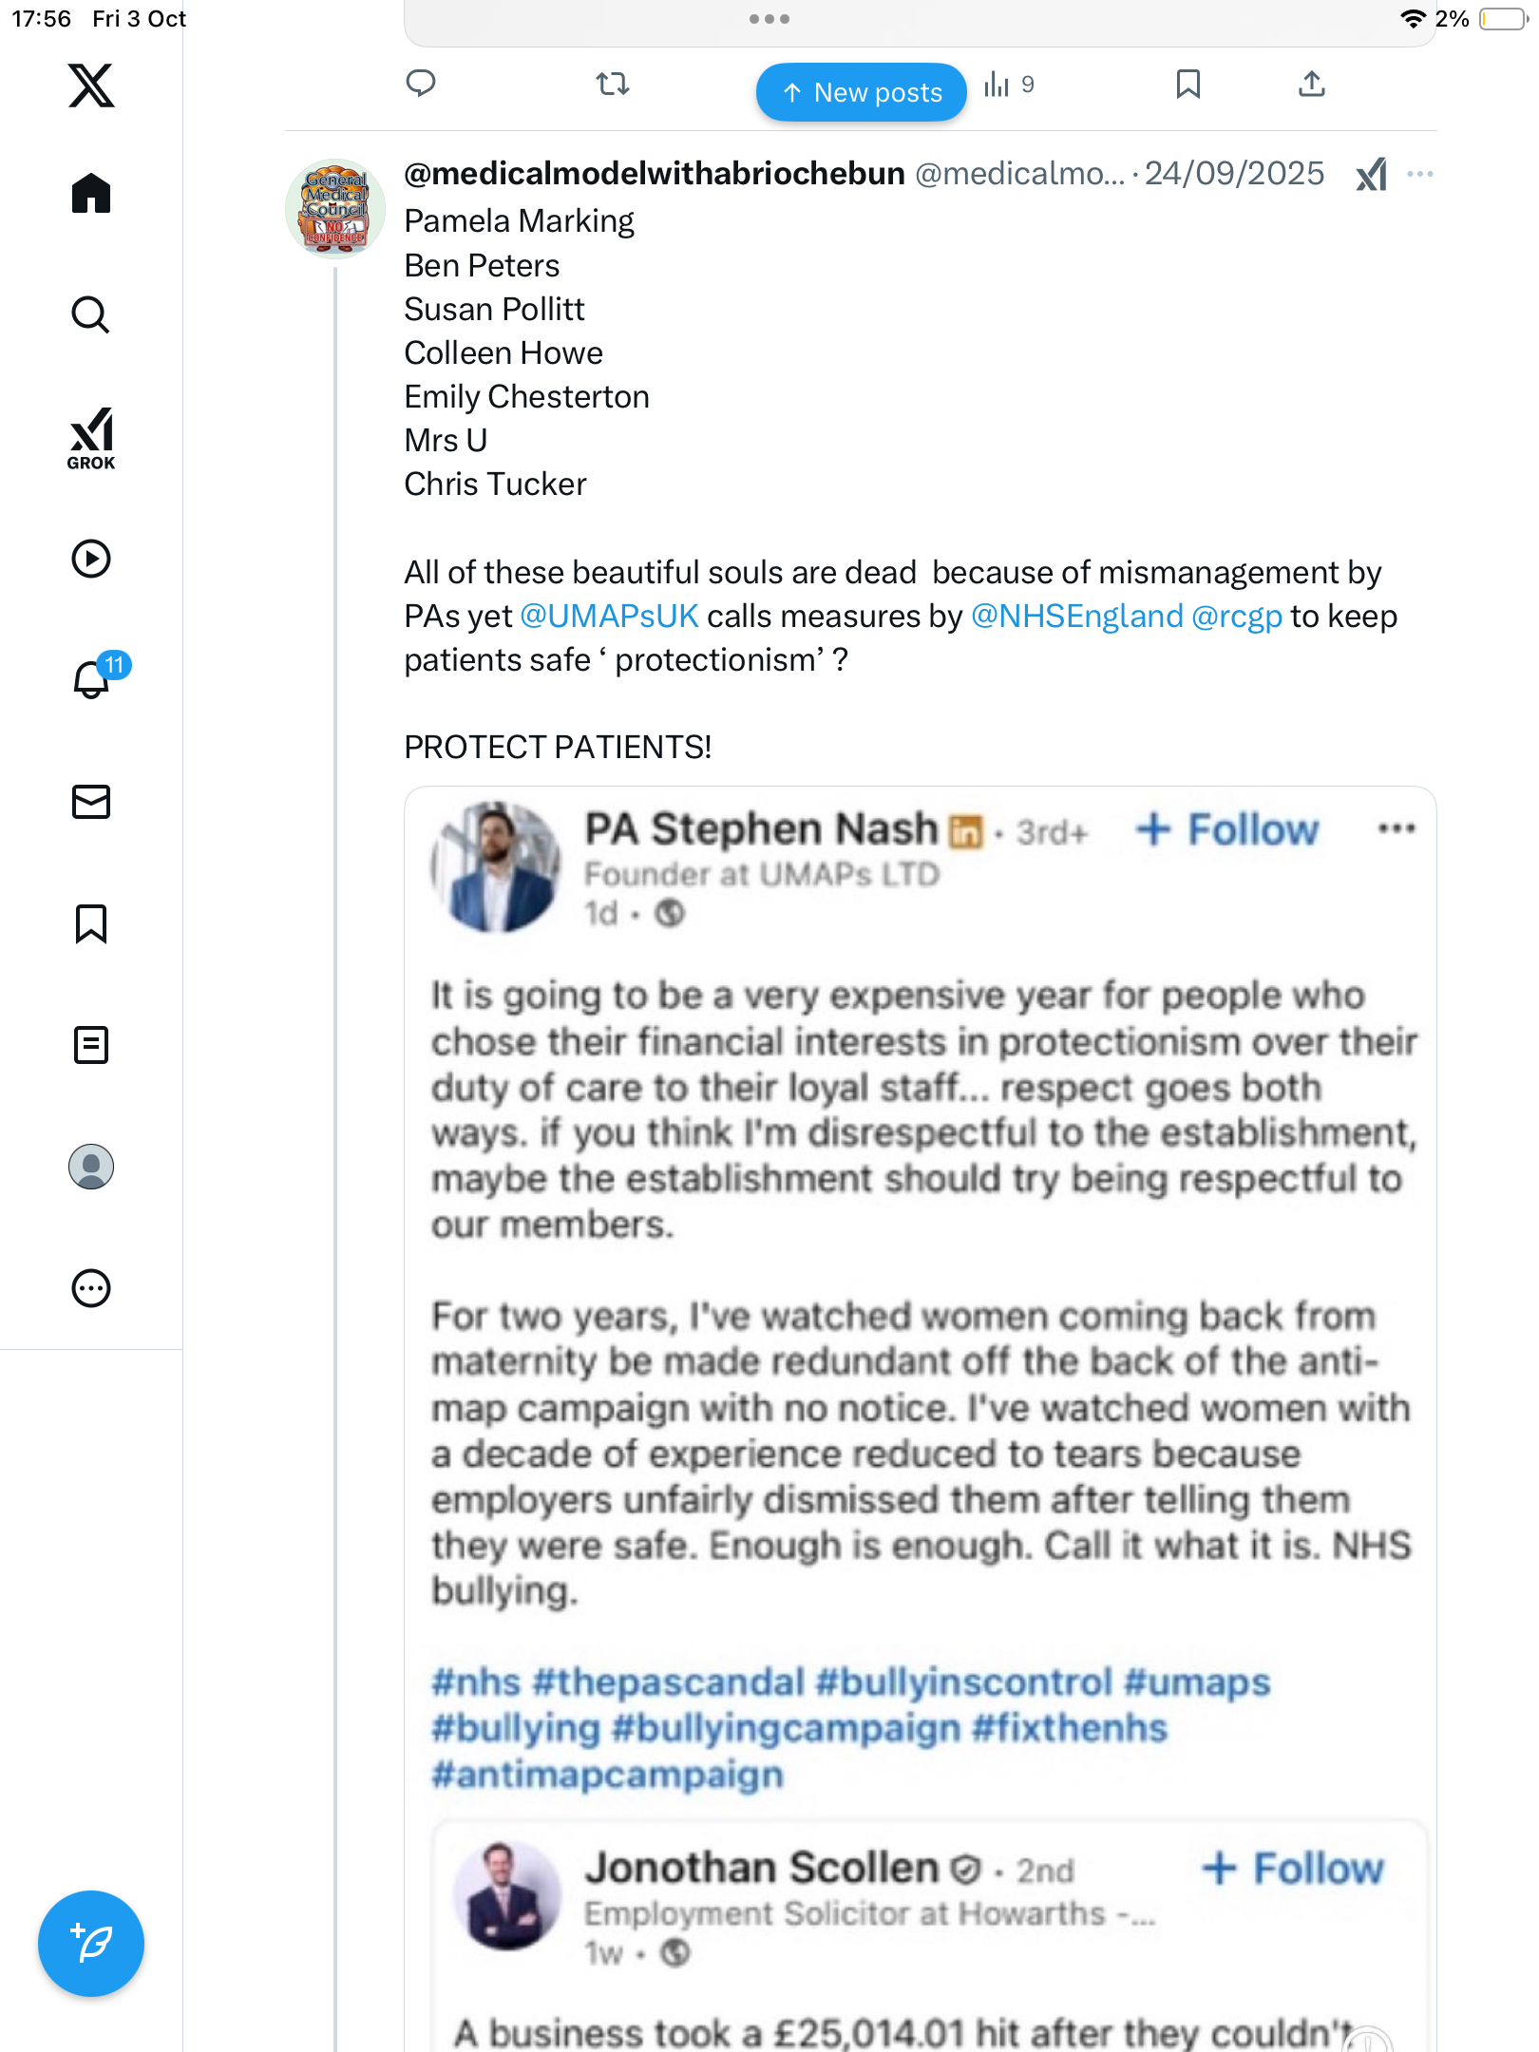Image resolution: width=1539 pixels, height=2052 pixels.
Task: Click the New posts pill
Action: tap(861, 92)
